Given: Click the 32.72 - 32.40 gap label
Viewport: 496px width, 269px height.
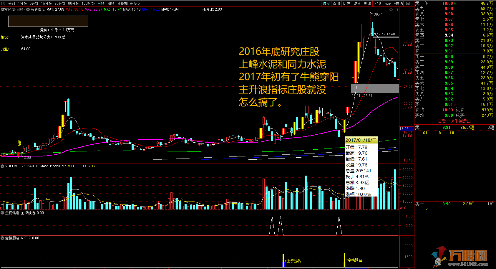Looking at the screenshot, I should tap(384, 34).
